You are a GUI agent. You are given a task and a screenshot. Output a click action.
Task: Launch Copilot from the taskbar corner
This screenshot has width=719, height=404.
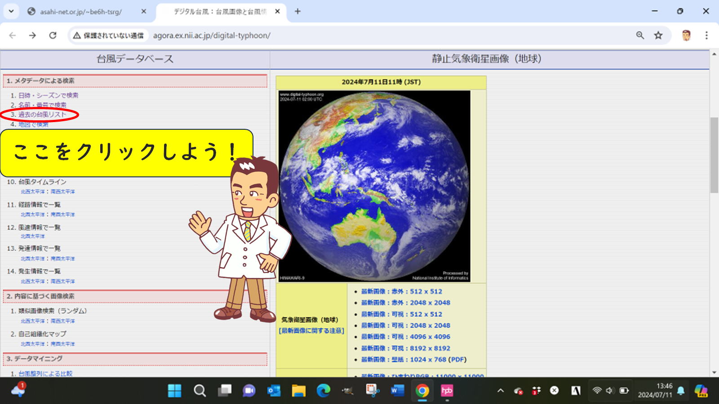tap(701, 391)
